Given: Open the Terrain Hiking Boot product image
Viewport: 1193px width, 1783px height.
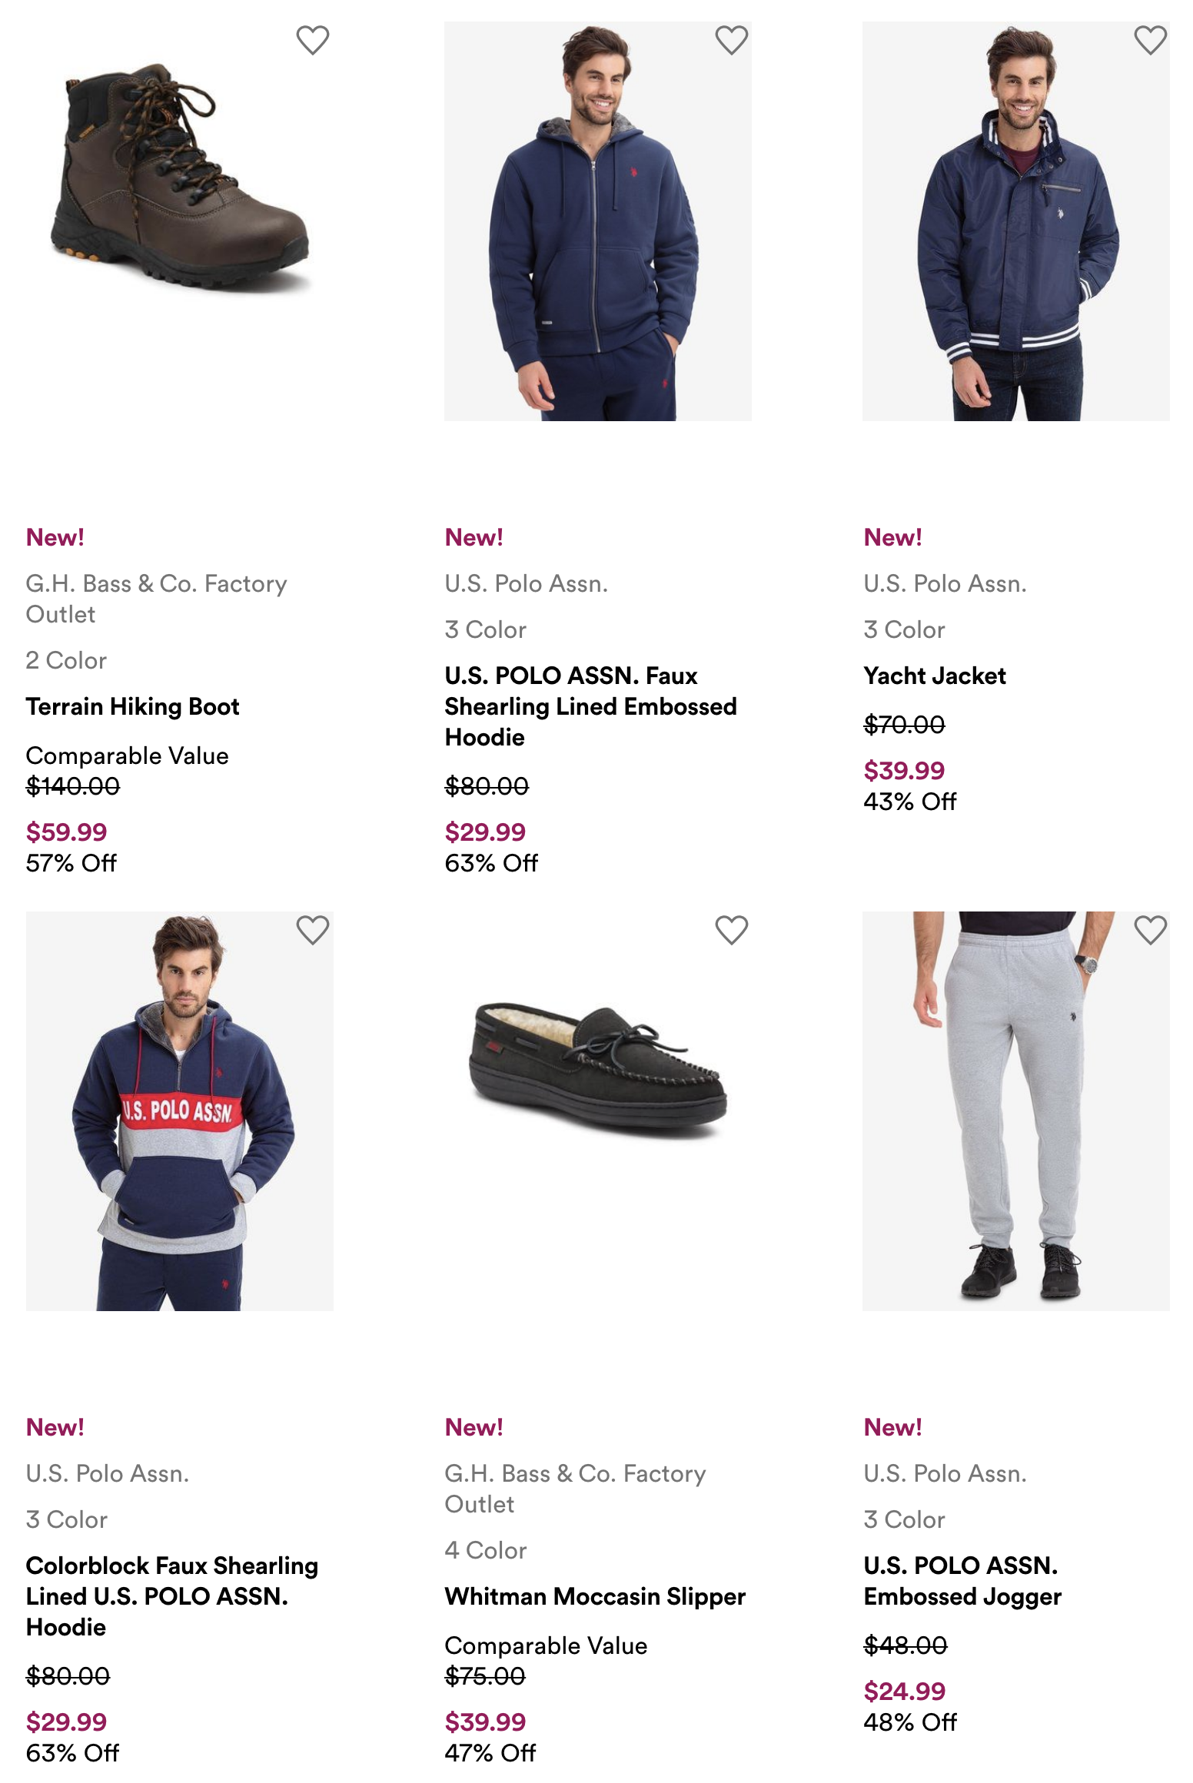Looking at the screenshot, I should pos(180,184).
